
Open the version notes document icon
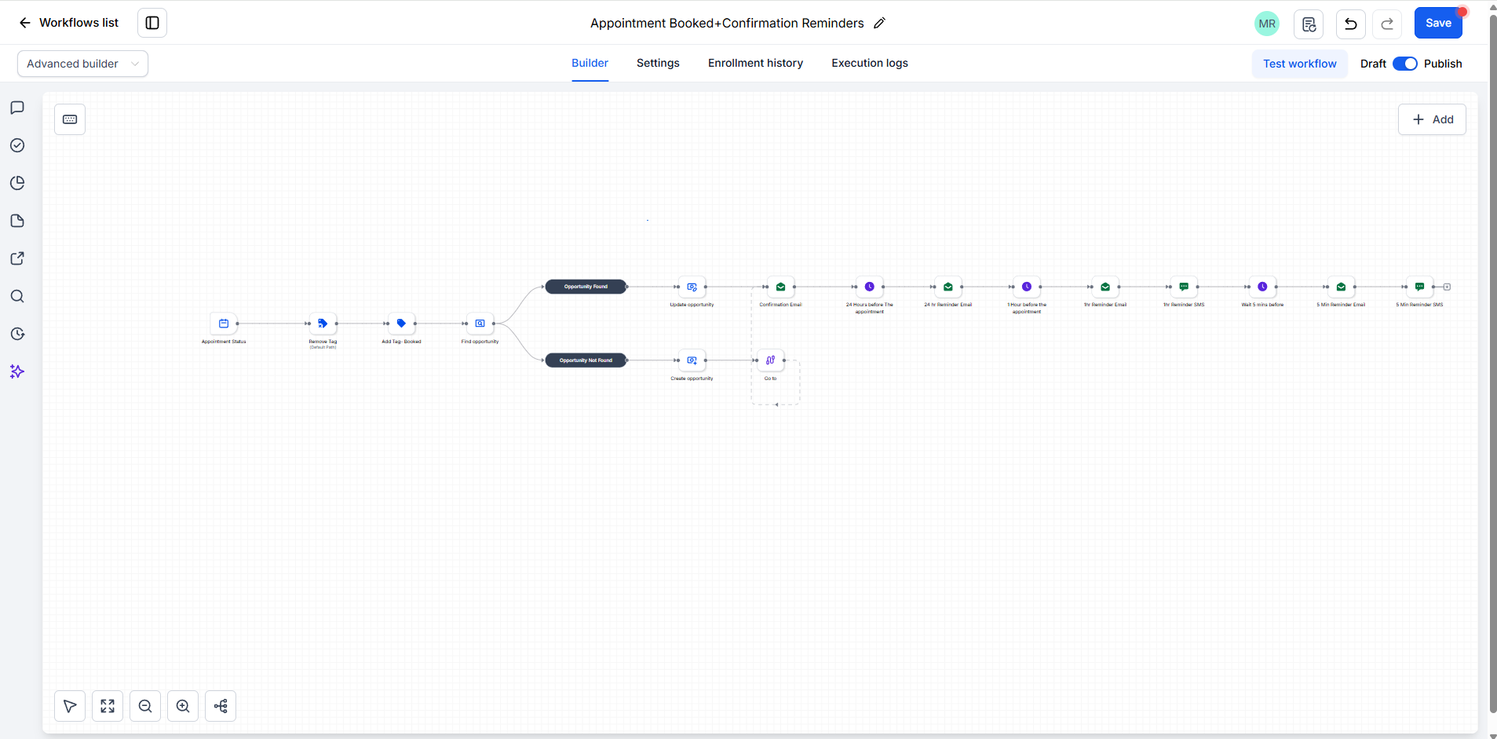point(1309,24)
